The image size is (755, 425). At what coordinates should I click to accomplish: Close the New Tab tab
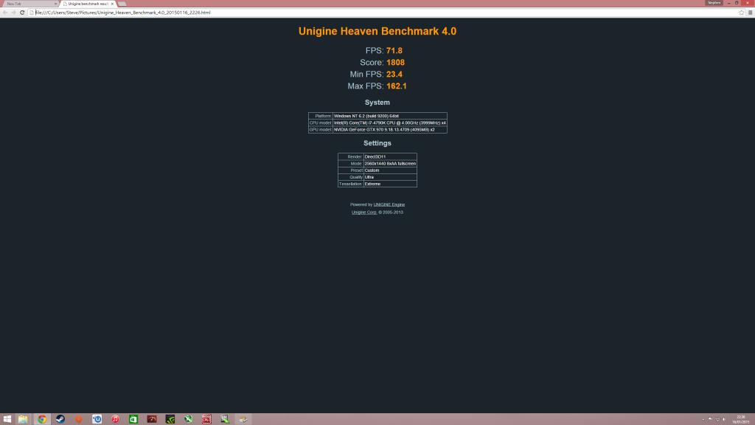point(55,4)
